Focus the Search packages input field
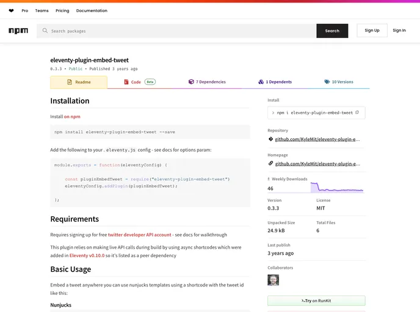 click(x=176, y=30)
